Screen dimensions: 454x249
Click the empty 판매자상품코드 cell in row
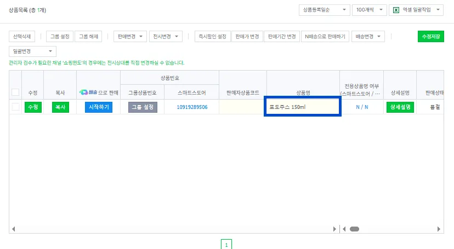click(x=243, y=107)
